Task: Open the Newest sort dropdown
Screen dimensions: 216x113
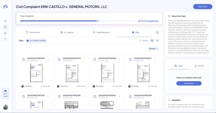Action: tap(153, 49)
